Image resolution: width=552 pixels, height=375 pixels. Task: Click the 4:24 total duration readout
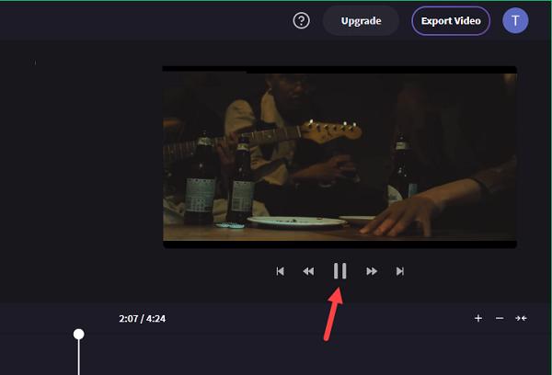pos(155,319)
